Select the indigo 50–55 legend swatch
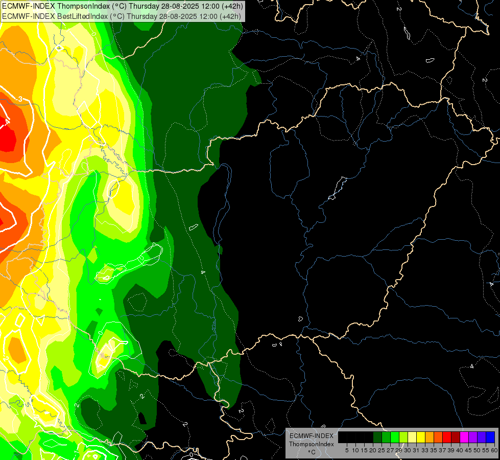Screen dimensions: 500x460 482,437
